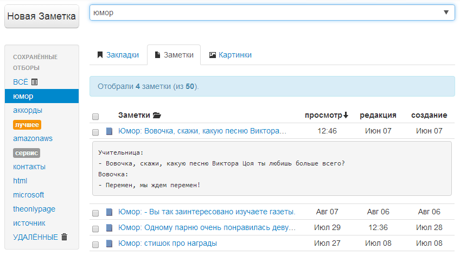
Task: Switch to the Закладки tab
Action: [x=118, y=55]
